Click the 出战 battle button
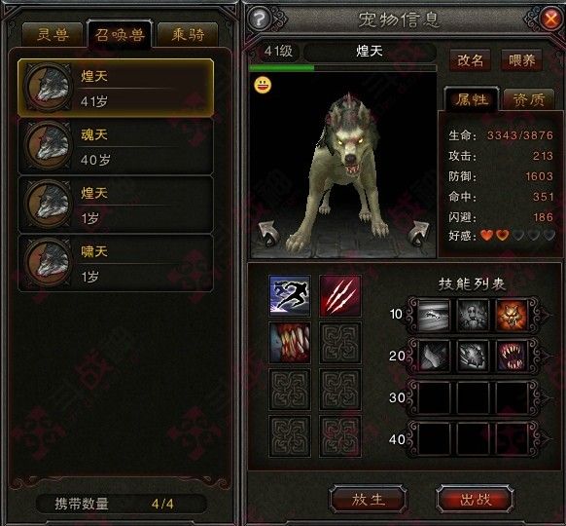Screen dimensions: 566x526 point(476,500)
